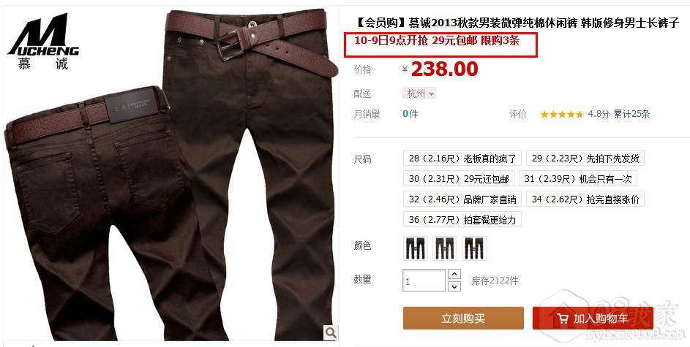
Task: Open the 杭州 delivery location dropdown
Action: tap(419, 93)
